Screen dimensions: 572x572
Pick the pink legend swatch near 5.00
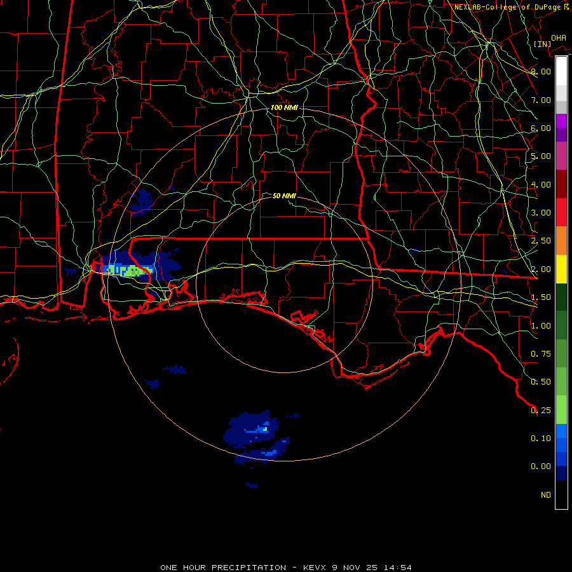click(x=561, y=156)
